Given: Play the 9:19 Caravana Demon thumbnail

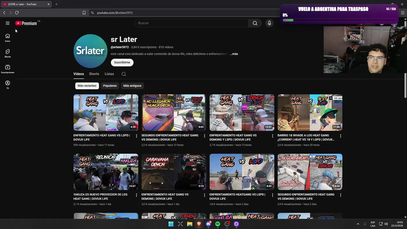Looking at the screenshot, I should pos(174,172).
